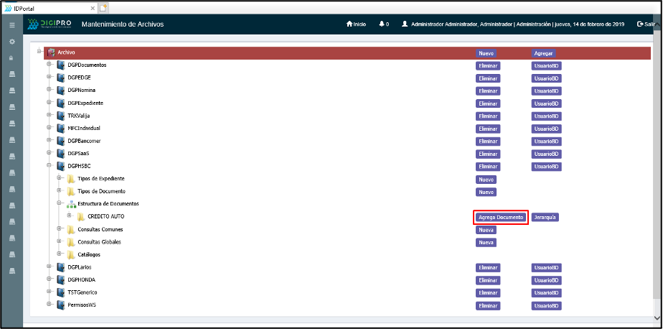Click Eliminar button for DGPNomina
The width and height of the screenshot is (663, 329).
coord(488,91)
